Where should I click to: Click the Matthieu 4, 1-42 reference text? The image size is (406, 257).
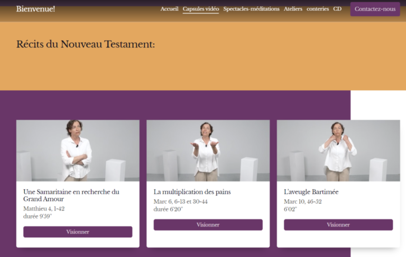coord(44,208)
